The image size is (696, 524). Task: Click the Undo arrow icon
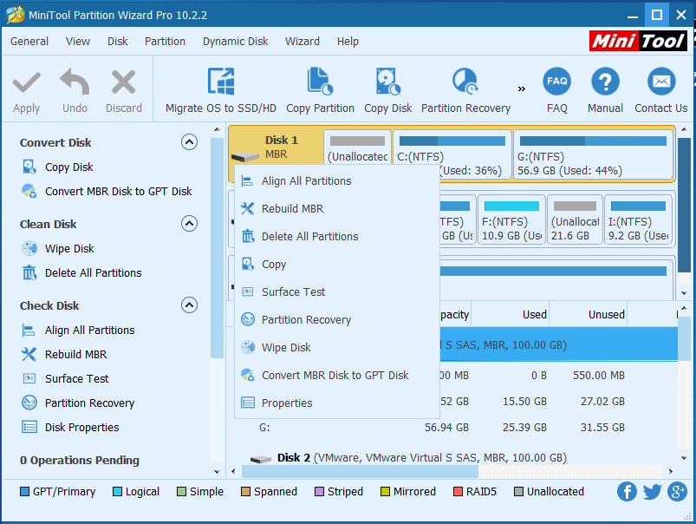75,82
